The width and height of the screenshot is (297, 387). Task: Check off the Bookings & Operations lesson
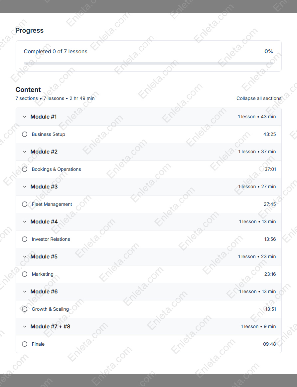(x=25, y=169)
